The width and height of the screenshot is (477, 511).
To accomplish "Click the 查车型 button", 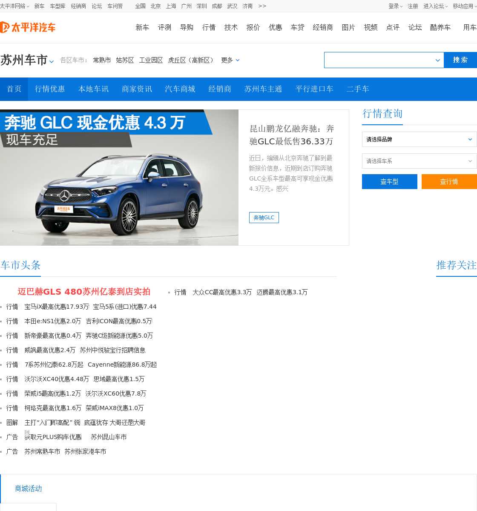I will pyautogui.click(x=390, y=181).
